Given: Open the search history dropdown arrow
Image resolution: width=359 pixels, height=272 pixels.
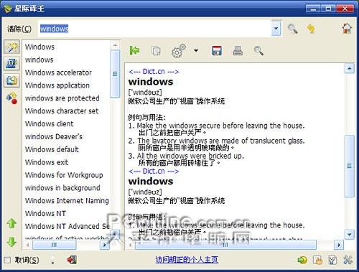Looking at the screenshot, I should click(x=276, y=29).
